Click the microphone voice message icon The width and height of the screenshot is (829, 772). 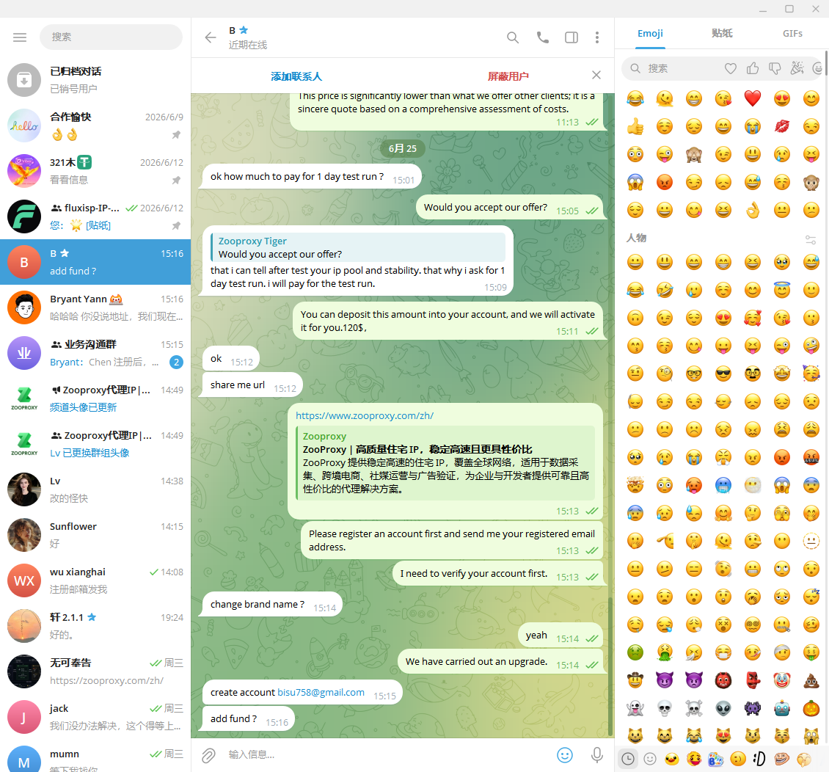(597, 755)
